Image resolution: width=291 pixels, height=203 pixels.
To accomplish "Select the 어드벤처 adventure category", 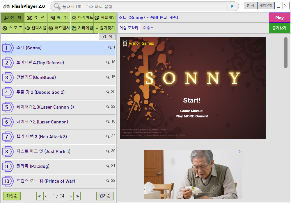I will pyautogui.click(x=59, y=28).
